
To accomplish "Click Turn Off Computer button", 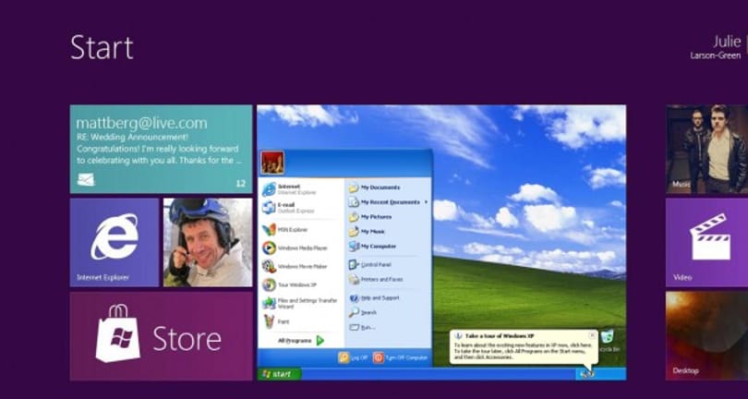I will pyautogui.click(x=400, y=357).
